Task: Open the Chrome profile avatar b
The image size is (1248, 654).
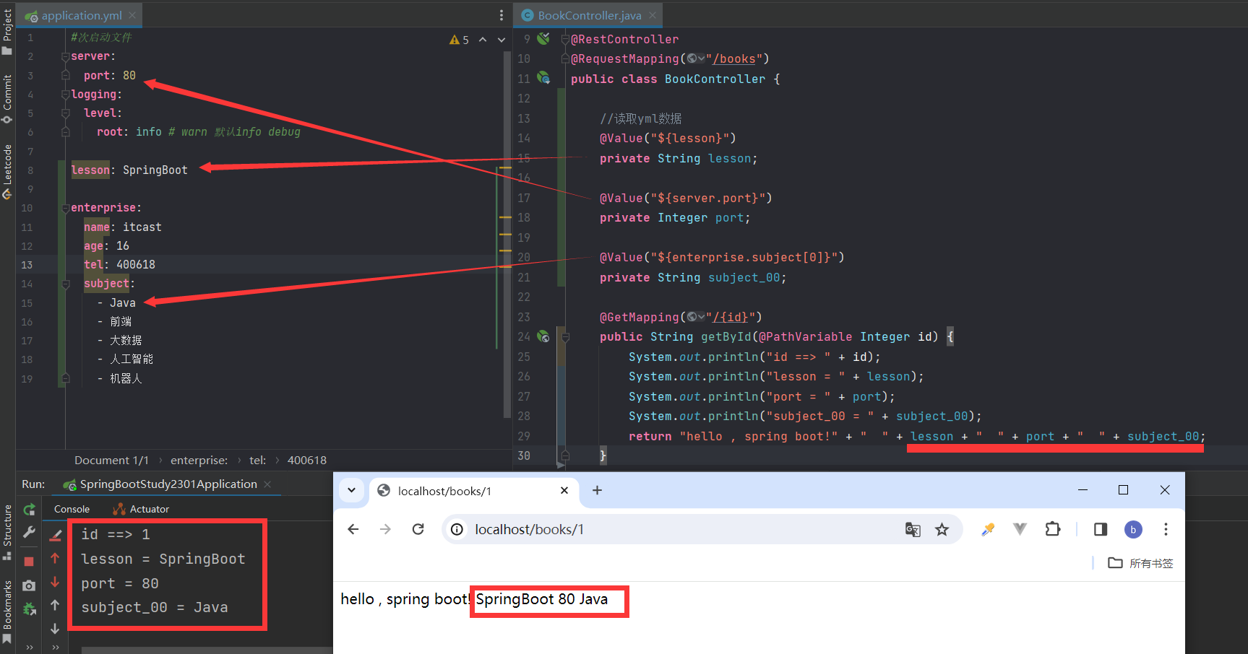Action: coord(1133,529)
